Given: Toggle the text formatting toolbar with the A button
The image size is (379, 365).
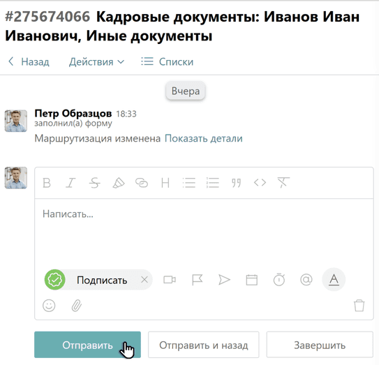Looking at the screenshot, I should pyautogui.click(x=334, y=280).
